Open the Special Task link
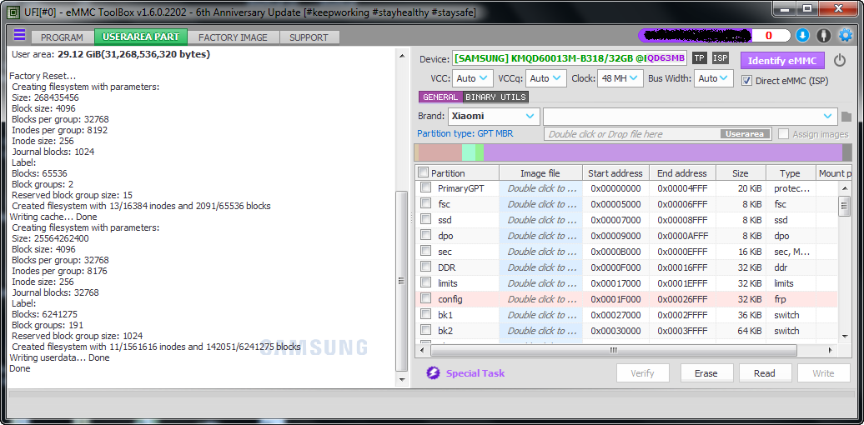 (x=475, y=372)
